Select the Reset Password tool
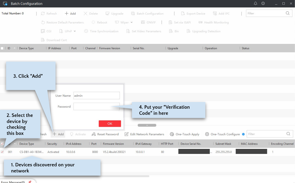Viewport: 295px width, 183px height. [105, 134]
